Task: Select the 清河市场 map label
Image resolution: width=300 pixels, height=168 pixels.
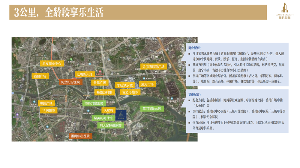Action: 147,84
